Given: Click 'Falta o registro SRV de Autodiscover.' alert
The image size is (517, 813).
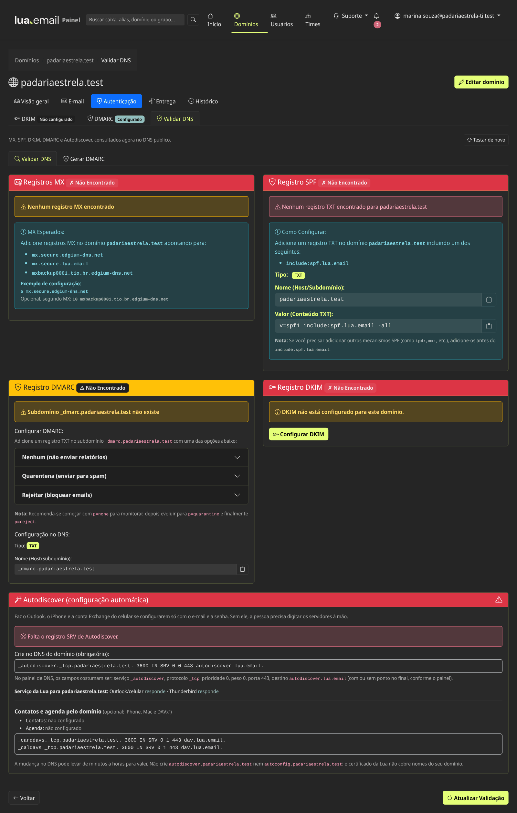Looking at the screenshot, I should point(258,637).
